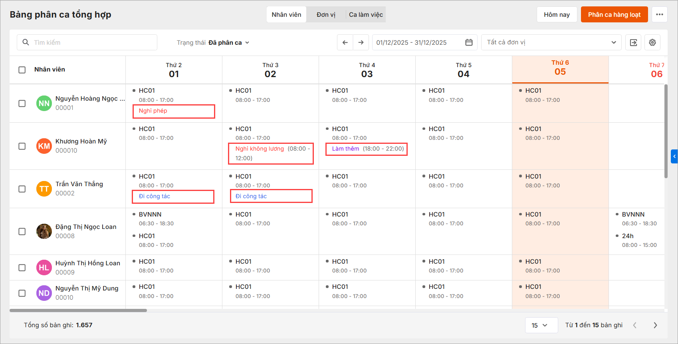
Task: Click Đặng Thị Ngọc Loan's profile photo
Action: pyautogui.click(x=44, y=231)
